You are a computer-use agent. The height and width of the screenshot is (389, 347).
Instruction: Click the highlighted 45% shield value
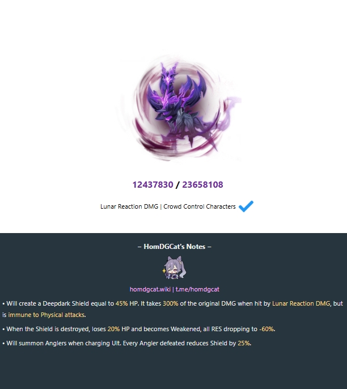click(121, 303)
